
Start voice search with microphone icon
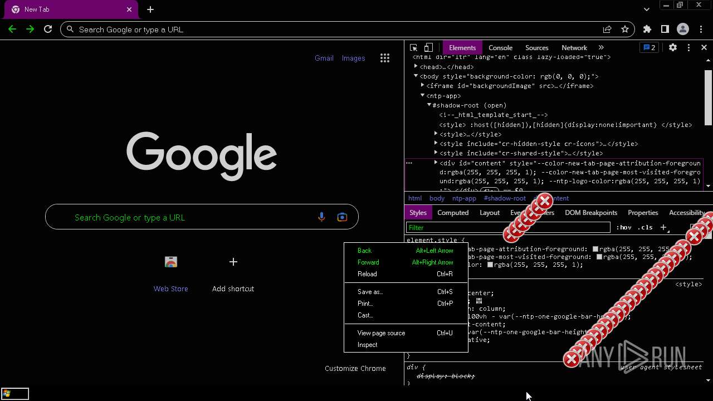coord(321,217)
